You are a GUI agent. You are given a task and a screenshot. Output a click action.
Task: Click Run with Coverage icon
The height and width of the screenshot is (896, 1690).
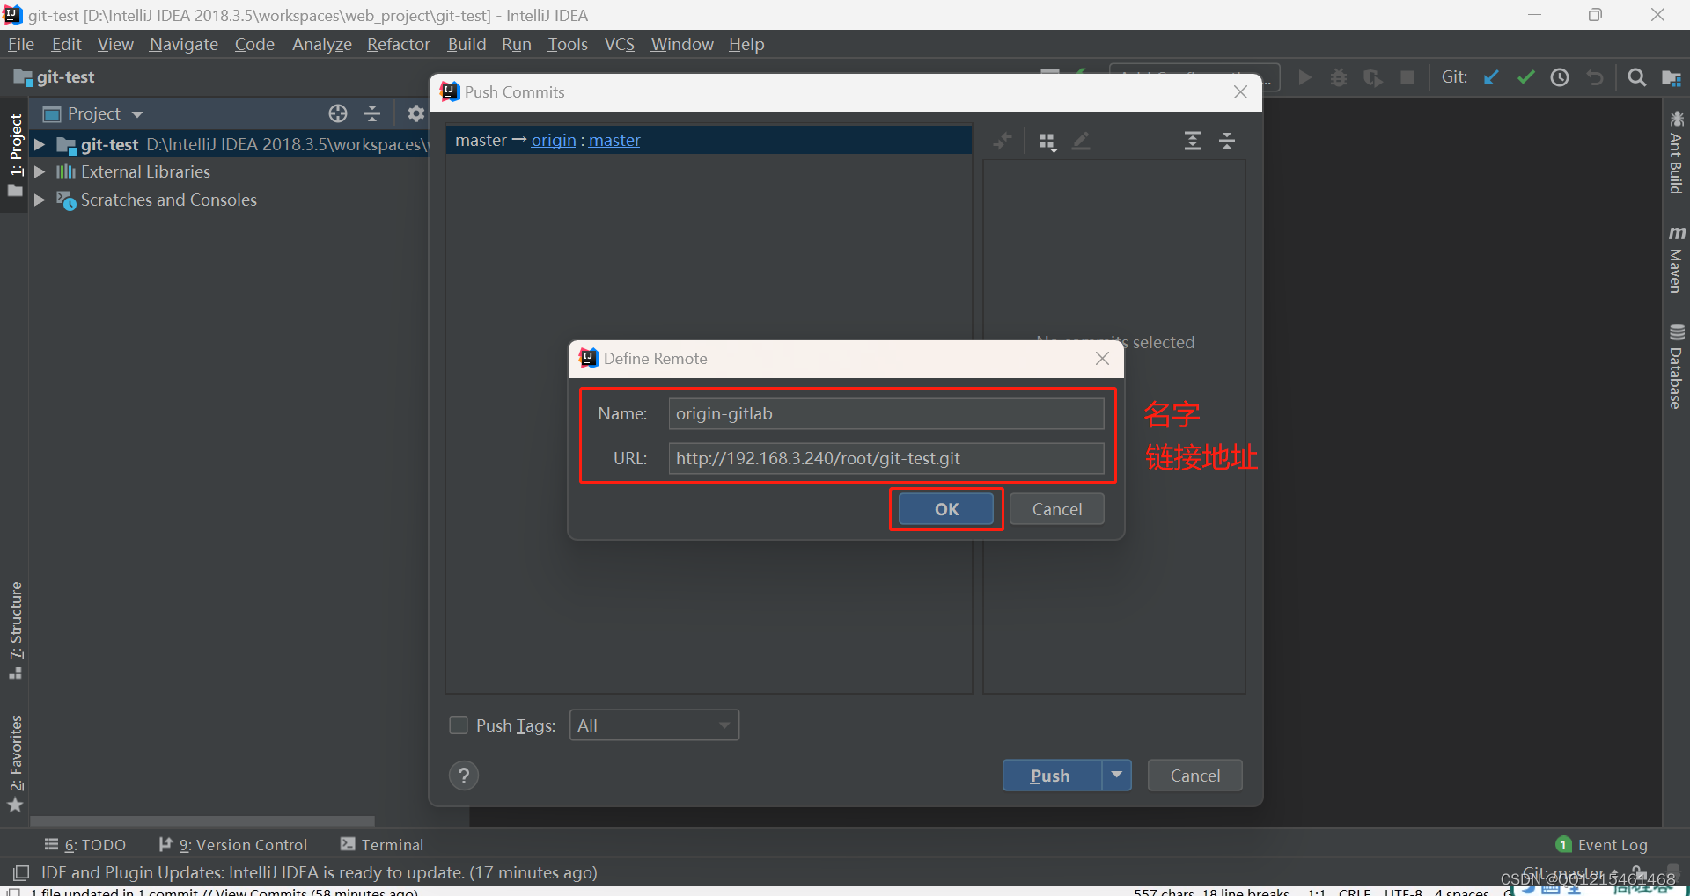pos(1373,77)
